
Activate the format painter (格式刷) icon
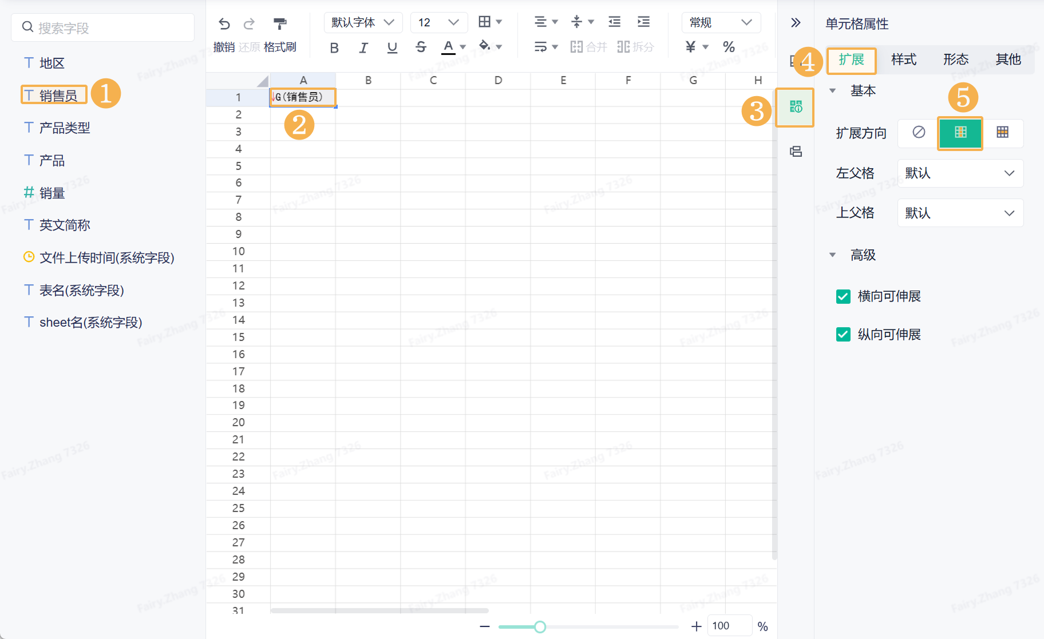tap(280, 23)
